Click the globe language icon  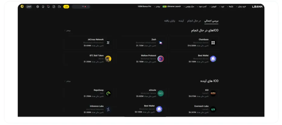[37, 7]
